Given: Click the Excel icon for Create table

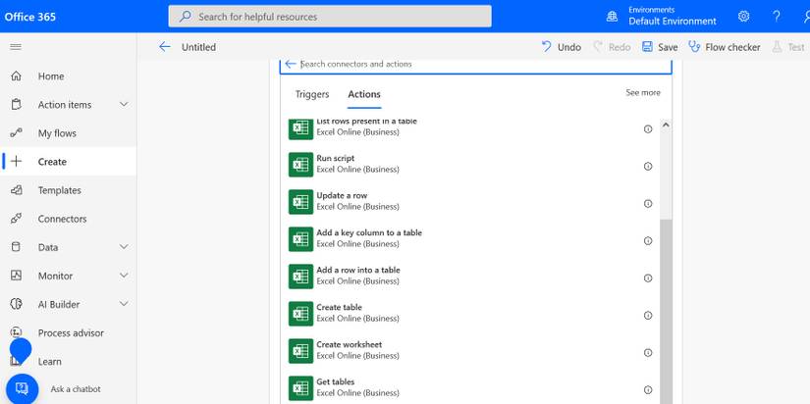Looking at the screenshot, I should [300, 314].
